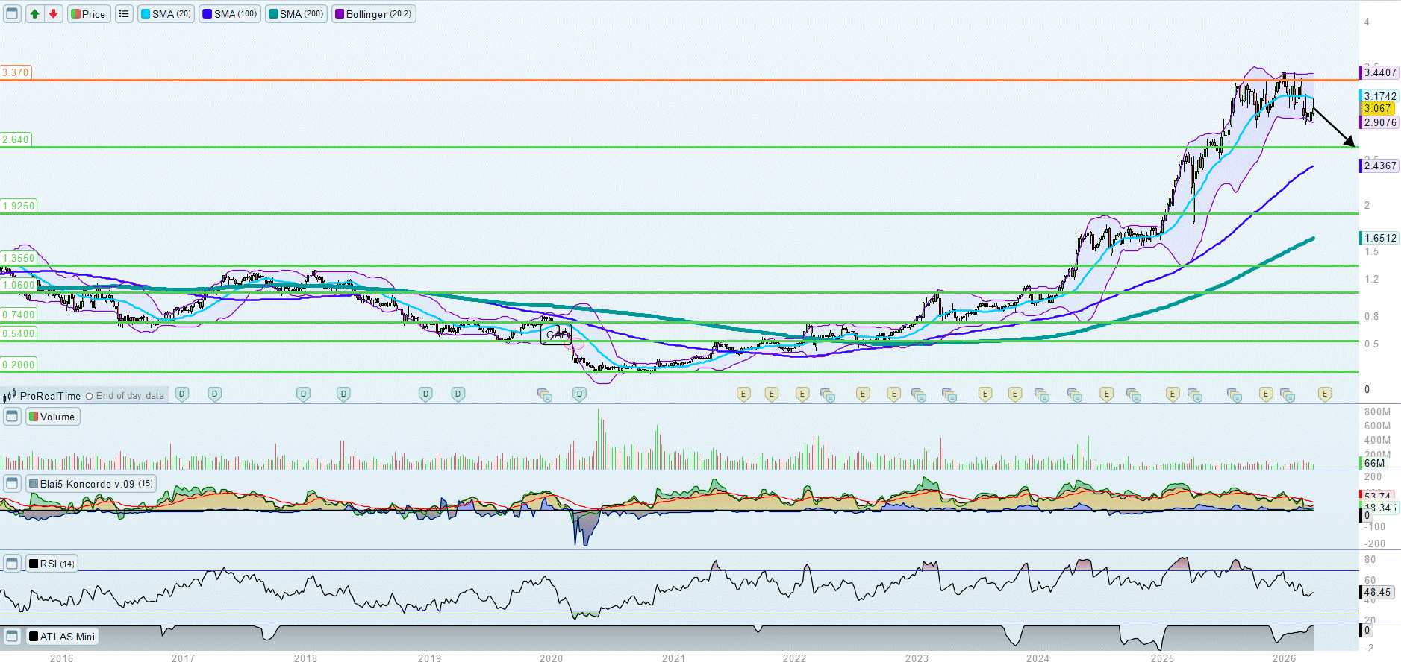The height and width of the screenshot is (665, 1401).
Task: Click the Volume panel window icon
Action: 12,417
